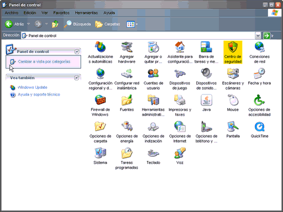The width and height of the screenshot is (283, 212).
Task: Open the Voz speech icon
Action: coord(180,156)
